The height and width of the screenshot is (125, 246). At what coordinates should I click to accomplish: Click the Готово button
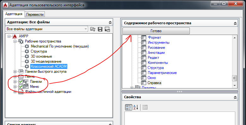point(156,31)
